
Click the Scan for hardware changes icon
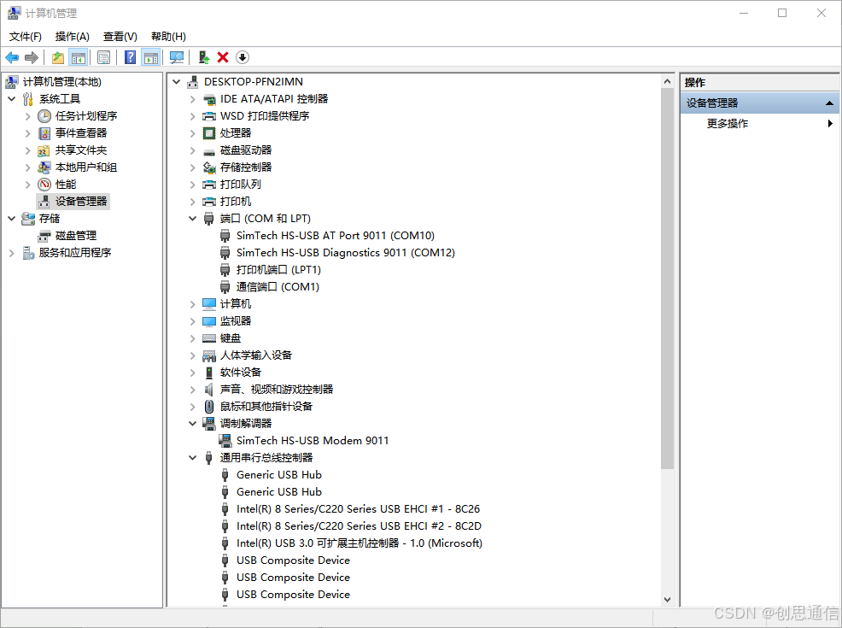click(177, 57)
